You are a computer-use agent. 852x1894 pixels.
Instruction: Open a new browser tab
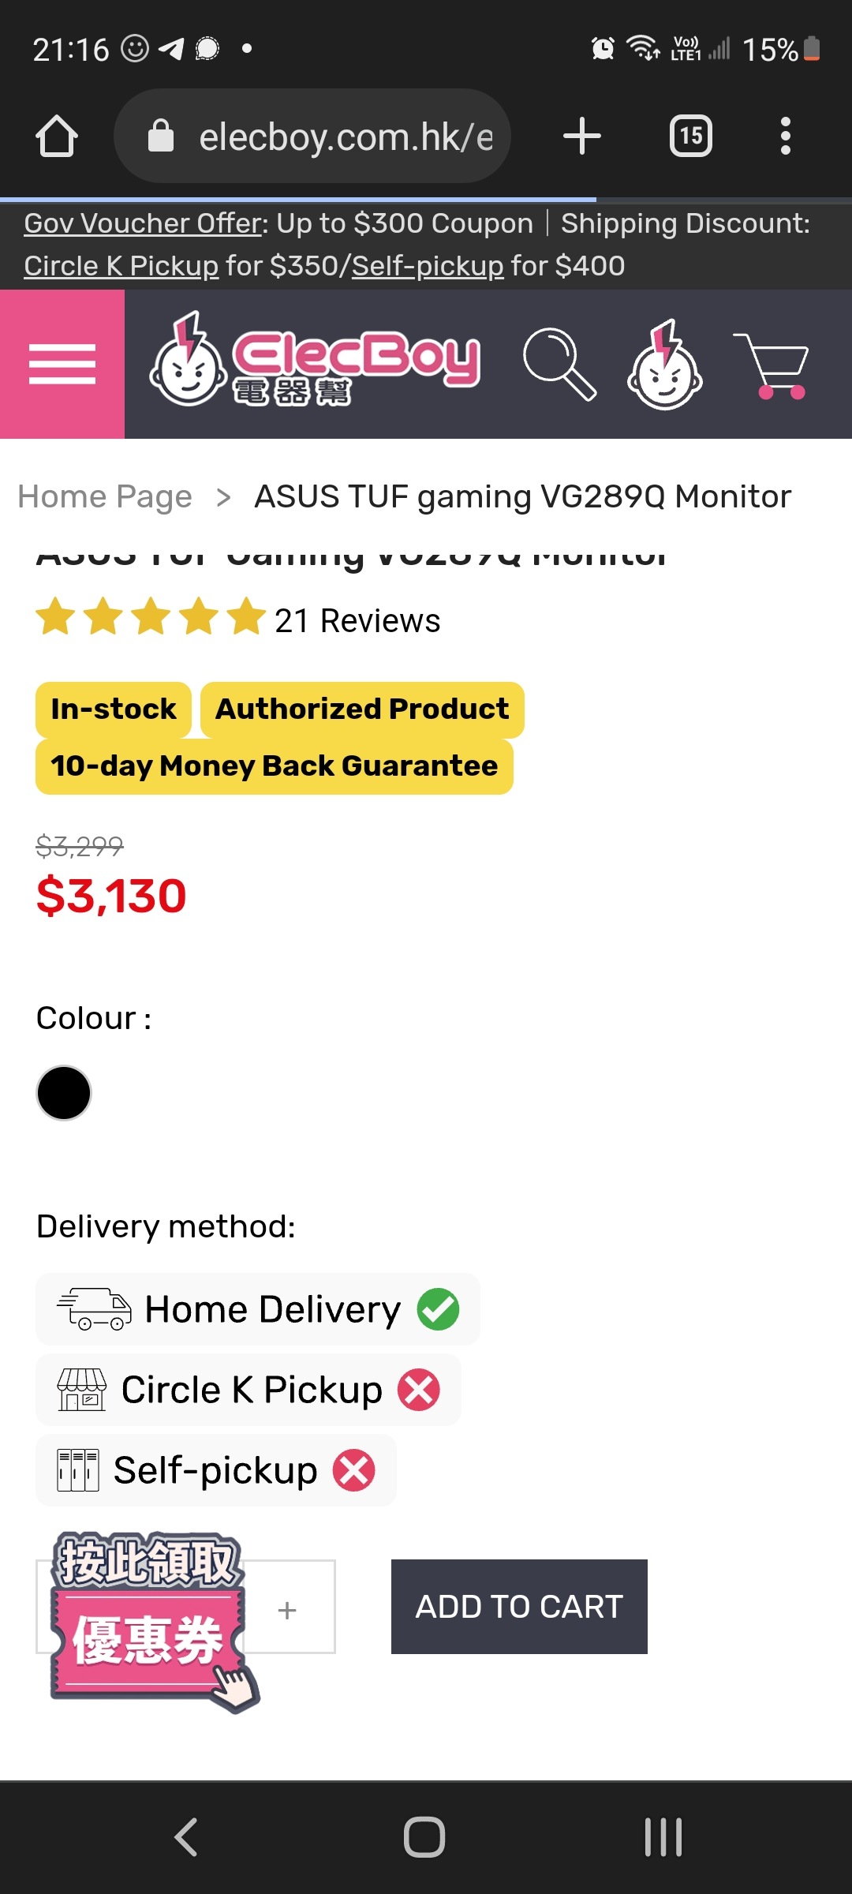582,137
